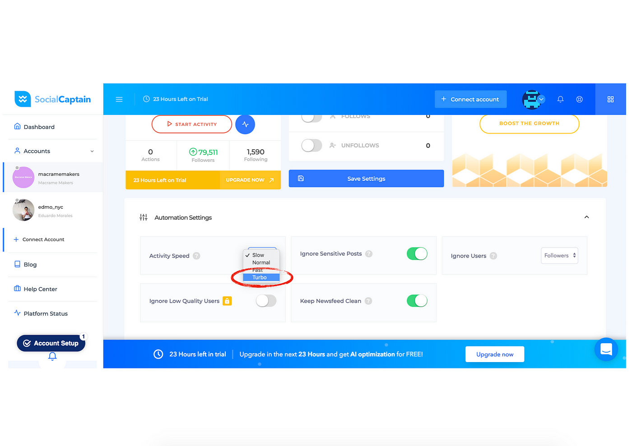Screen dimensions: 632x446
Task: Enable Ignore Low Quality Users toggle
Action: click(x=266, y=301)
